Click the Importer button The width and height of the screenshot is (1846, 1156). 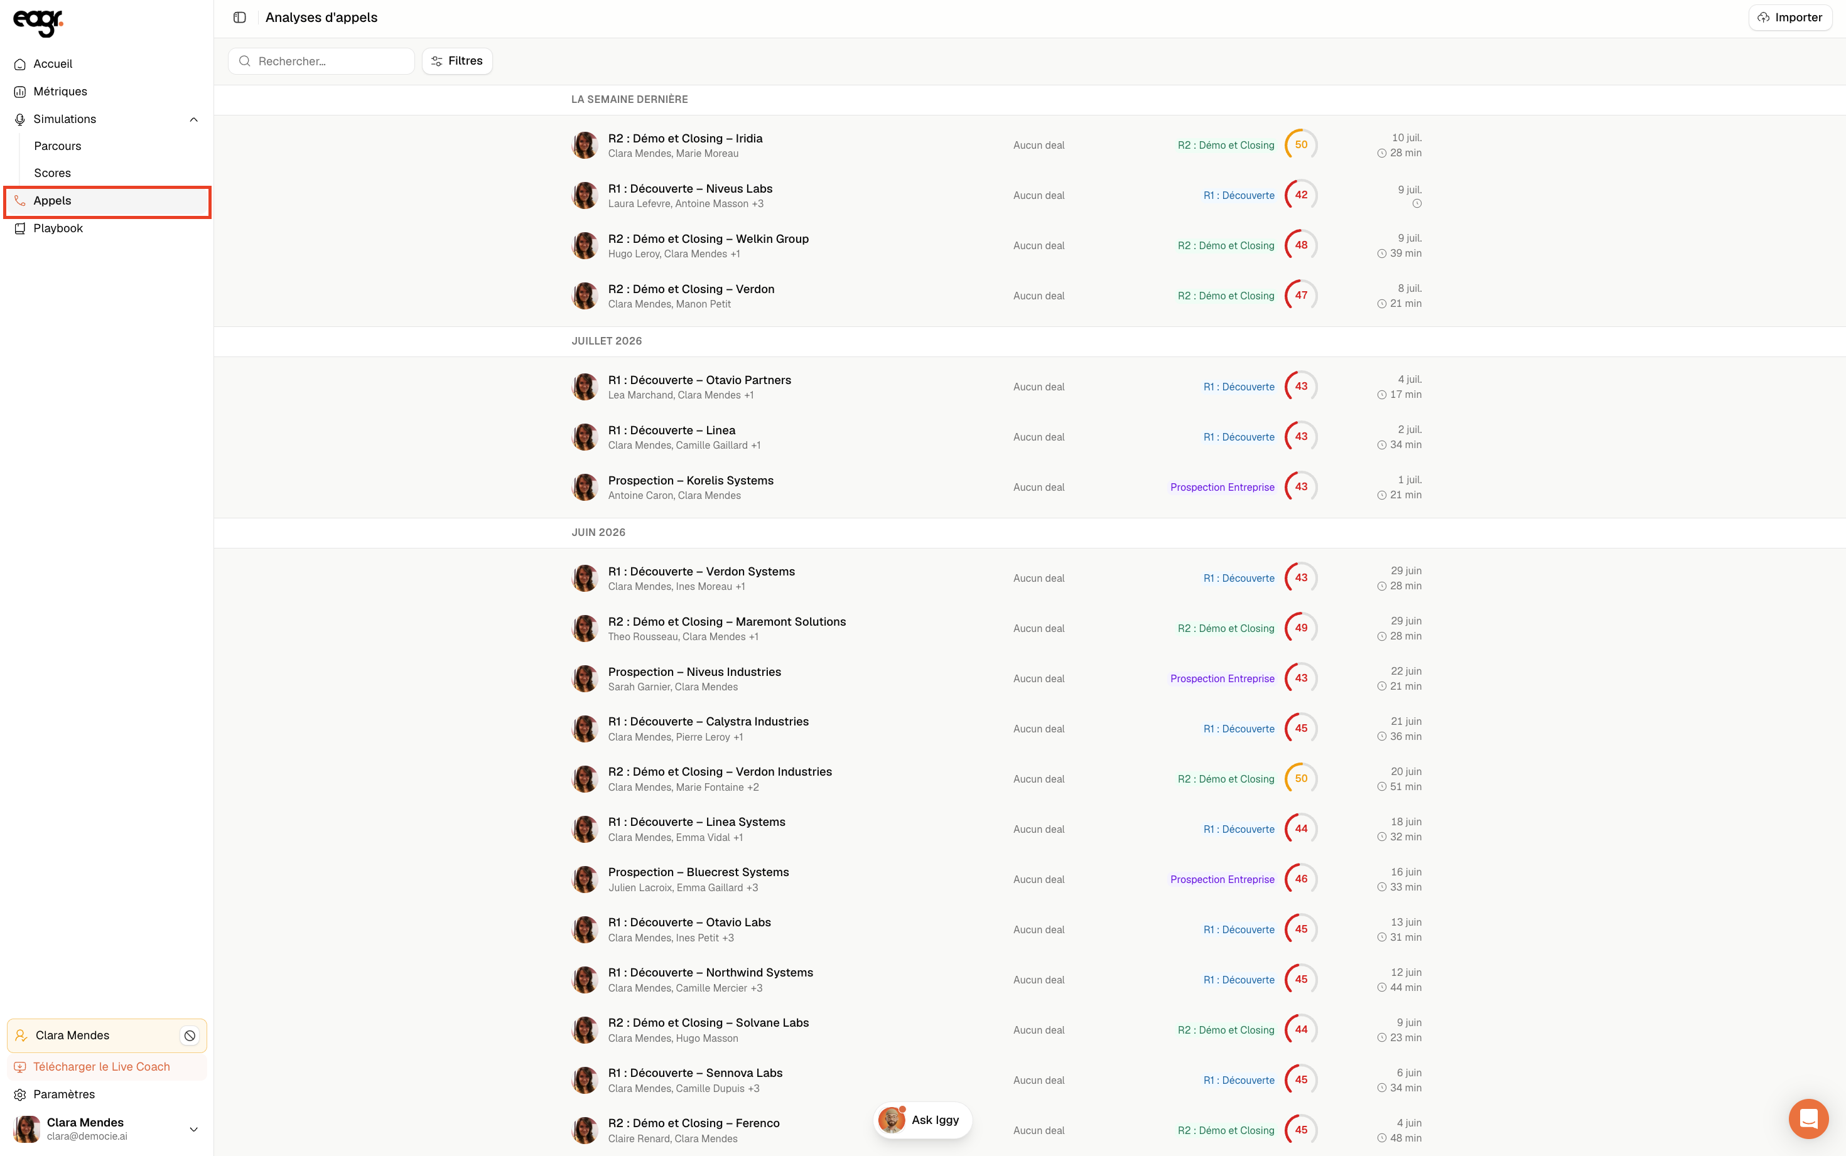pyautogui.click(x=1790, y=18)
